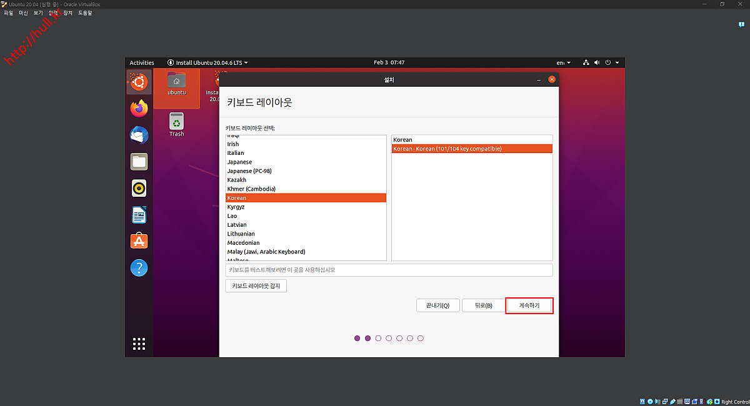Select the ubuntu home folder desktop icon
This screenshot has width=750, height=406.
tap(176, 84)
